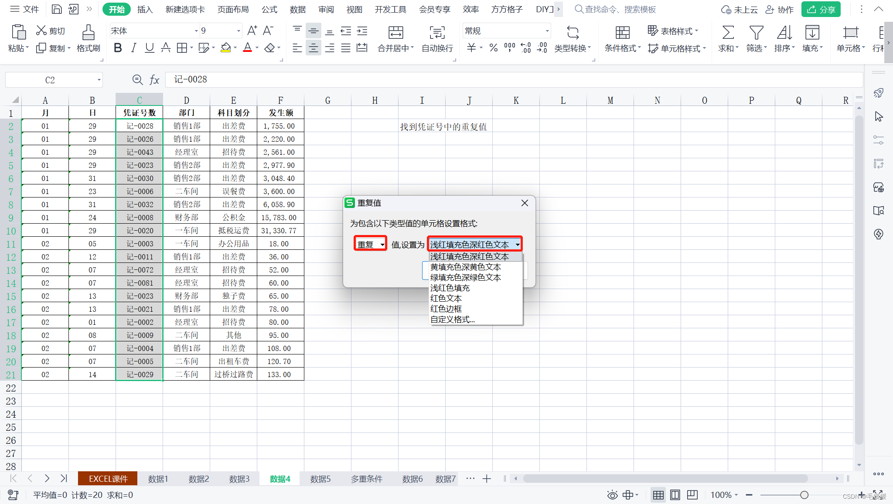Screen dimensions: 893x504
Task: Click the AutoSum (求和) icon
Action: point(728,33)
